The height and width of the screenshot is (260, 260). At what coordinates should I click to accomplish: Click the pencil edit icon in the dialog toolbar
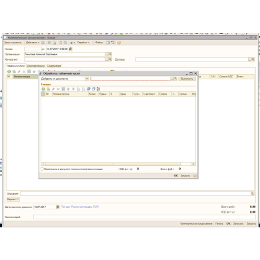pos(53,89)
